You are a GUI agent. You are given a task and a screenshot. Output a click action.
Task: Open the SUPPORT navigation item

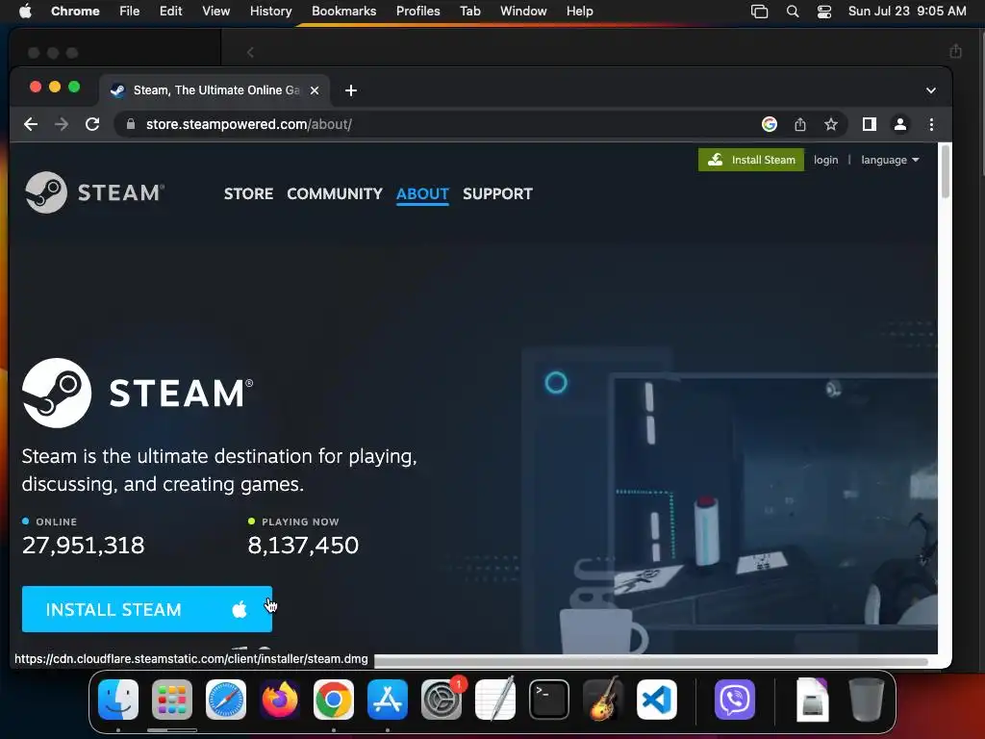tap(497, 193)
